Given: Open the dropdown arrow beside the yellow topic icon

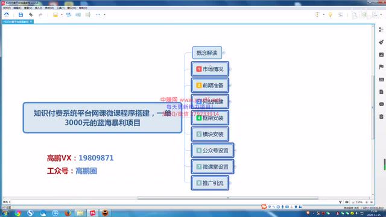Looking at the screenshot, I should click(62, 14).
